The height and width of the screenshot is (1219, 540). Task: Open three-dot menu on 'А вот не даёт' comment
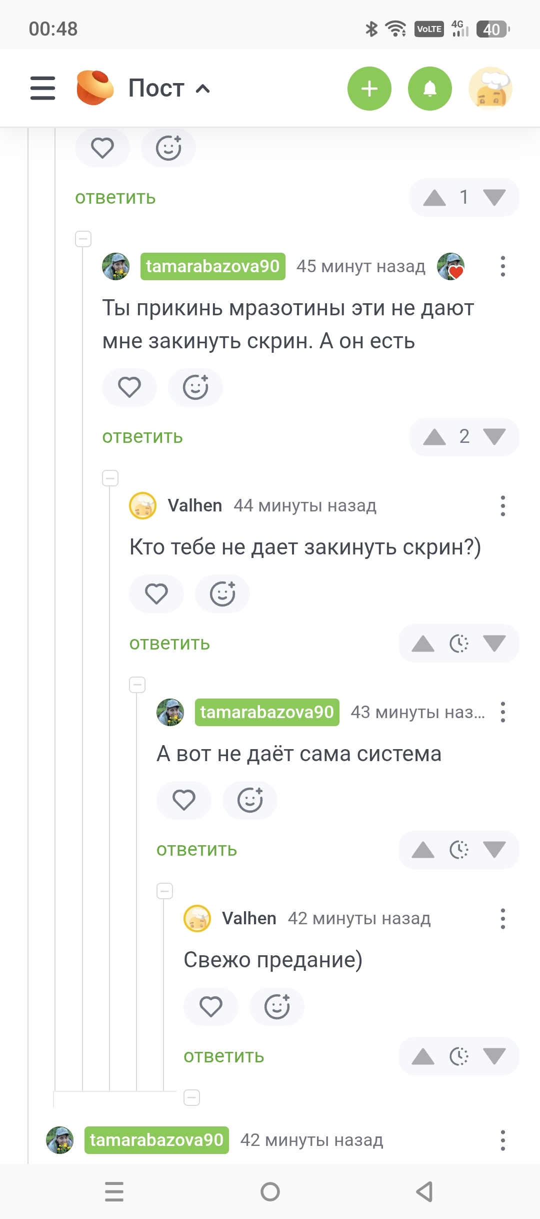pyautogui.click(x=503, y=712)
